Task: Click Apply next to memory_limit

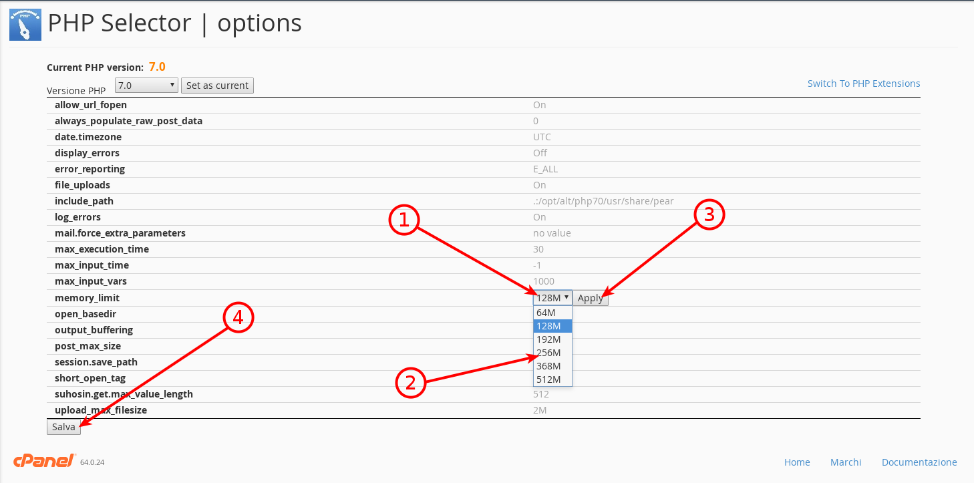Action: [591, 298]
